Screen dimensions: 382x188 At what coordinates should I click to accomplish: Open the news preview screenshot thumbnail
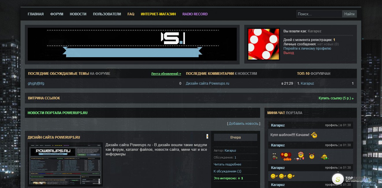click(65, 164)
